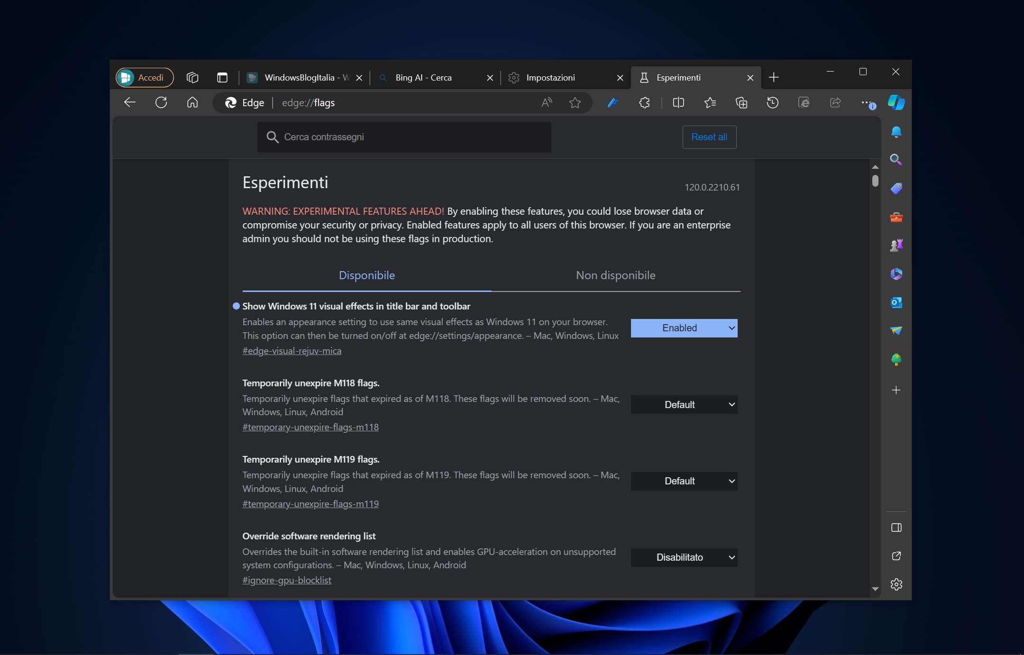Click the Share icon in toolbar
1024x655 pixels.
[x=835, y=102]
